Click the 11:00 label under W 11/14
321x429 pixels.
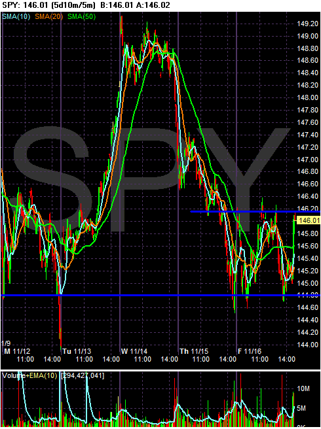point(143,359)
